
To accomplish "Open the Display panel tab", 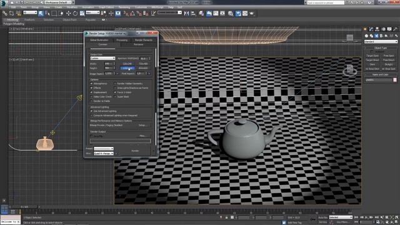I will [x=389, y=29].
